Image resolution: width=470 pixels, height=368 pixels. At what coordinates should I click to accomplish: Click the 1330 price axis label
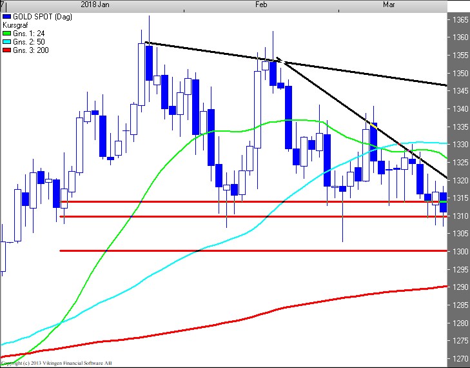tap(460, 145)
